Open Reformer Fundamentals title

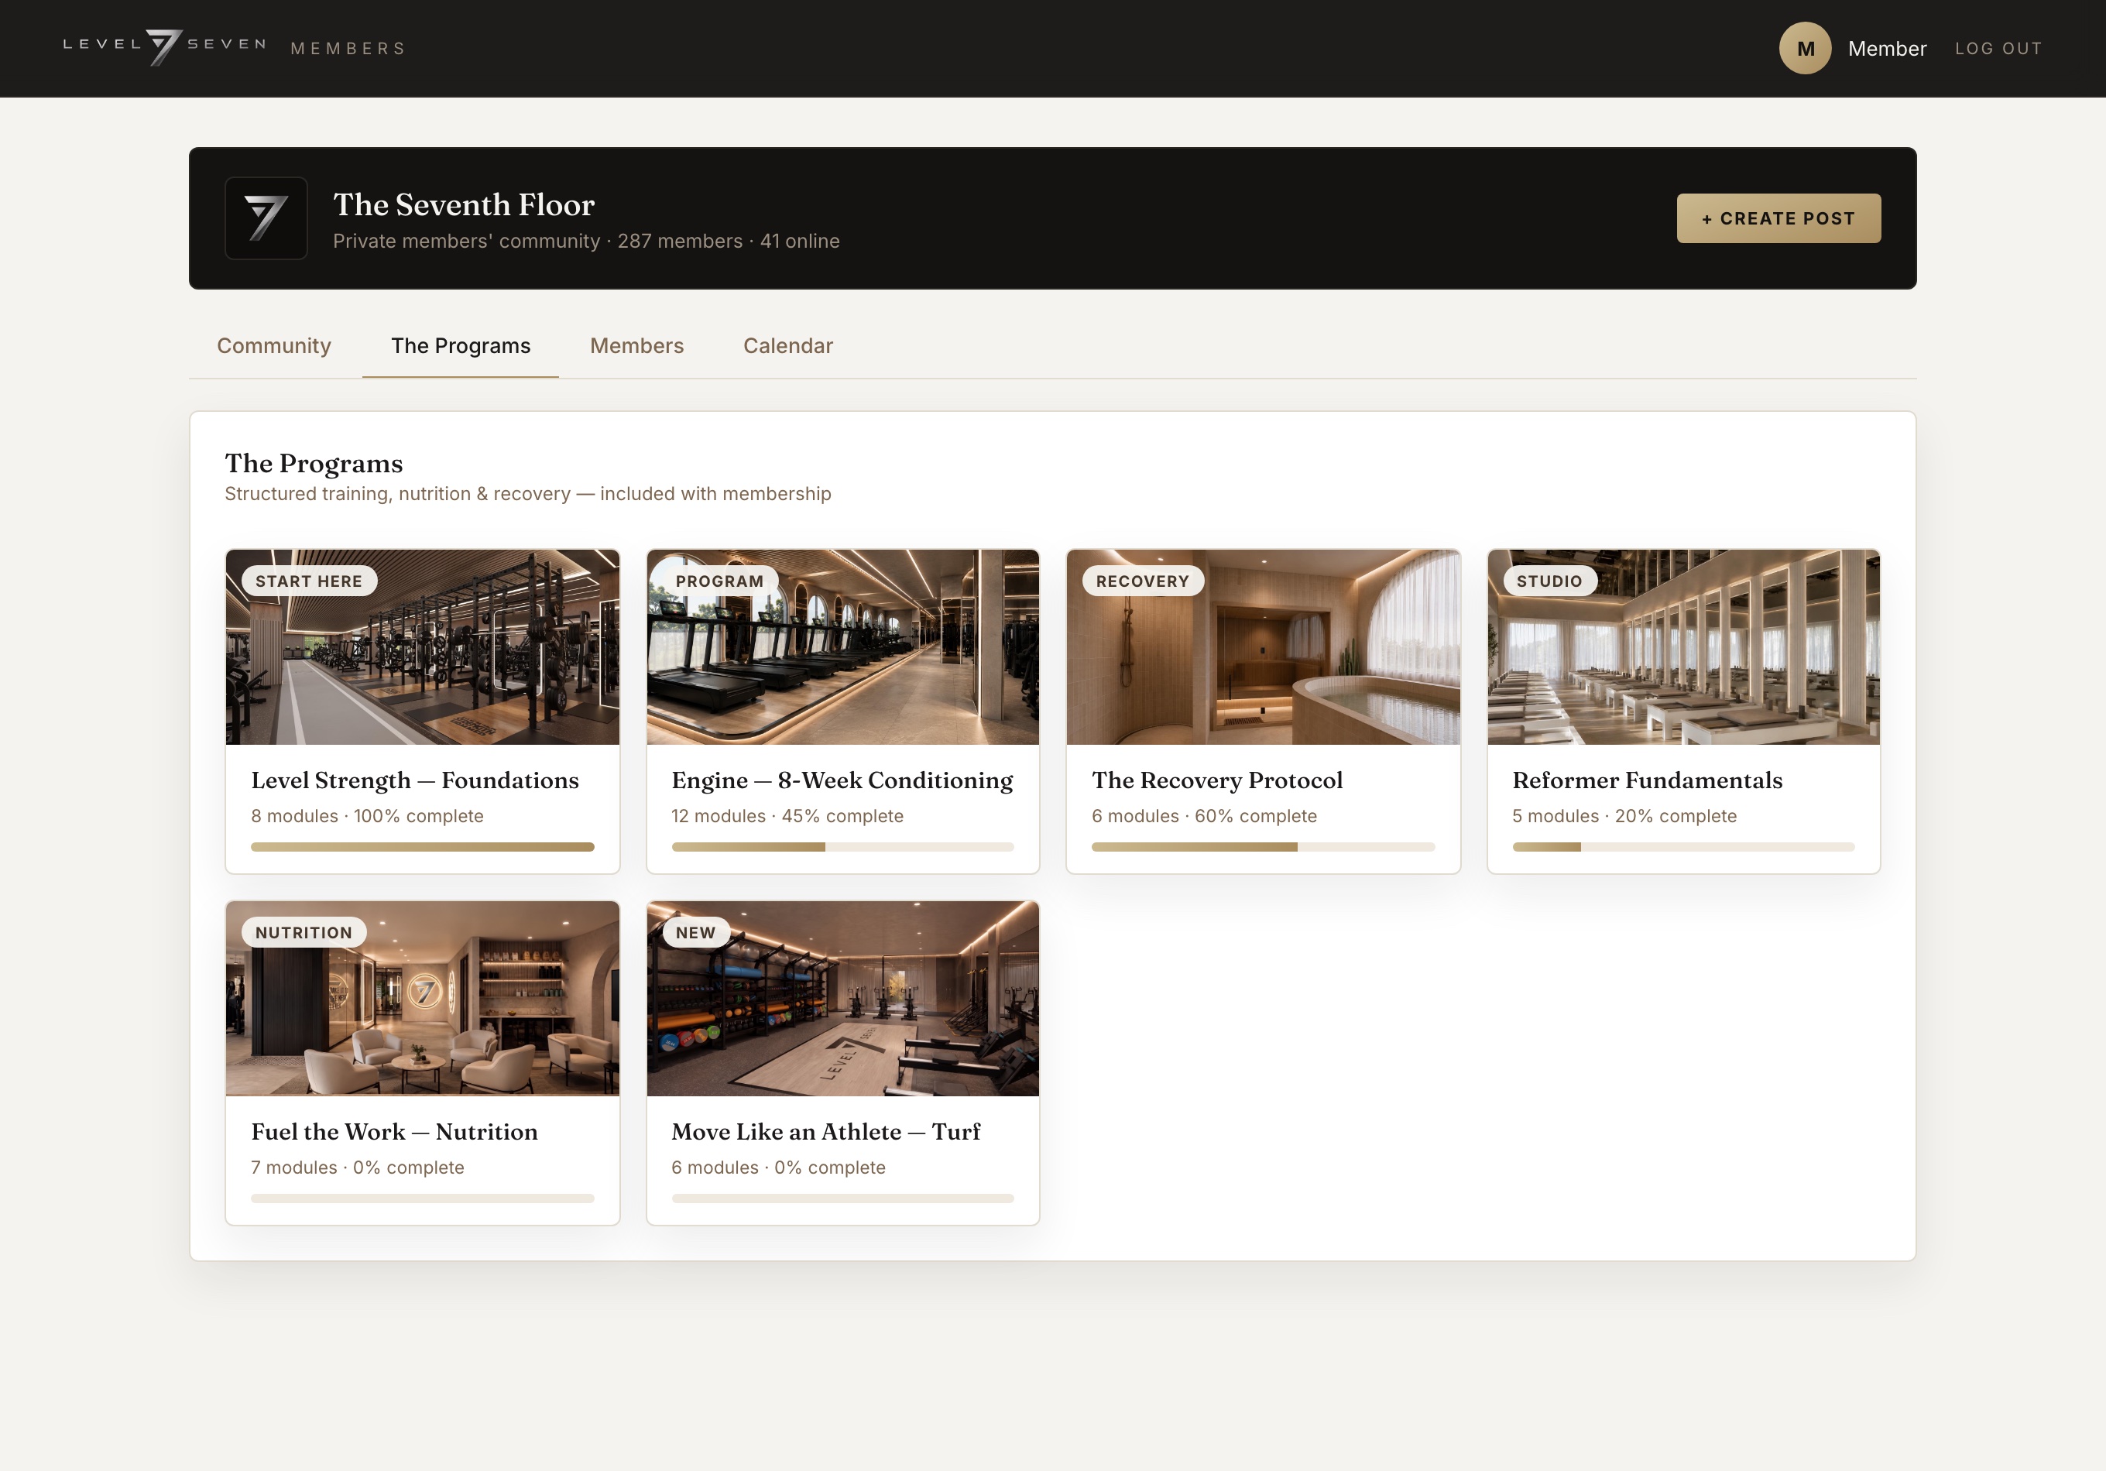tap(1648, 780)
